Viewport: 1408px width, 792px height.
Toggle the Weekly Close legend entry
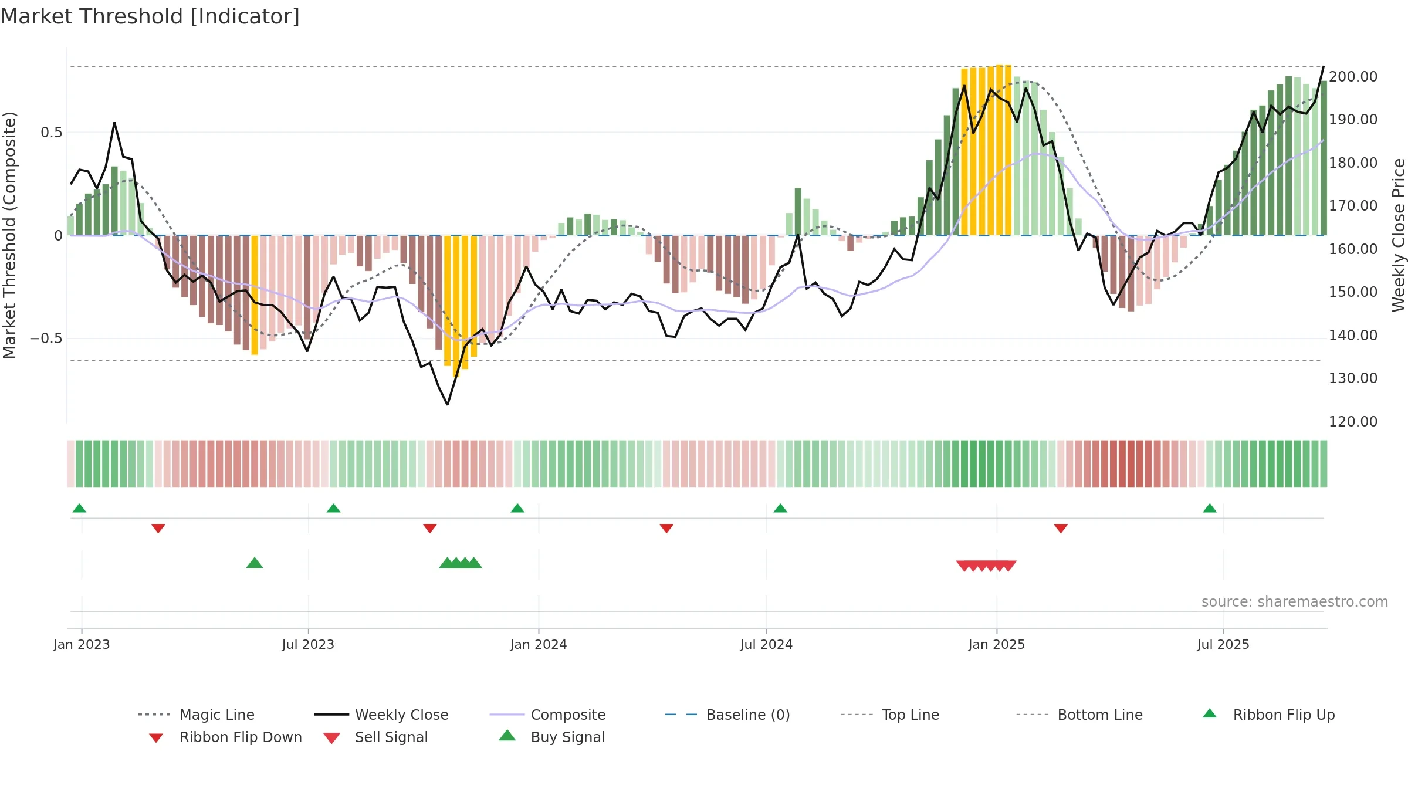(381, 715)
